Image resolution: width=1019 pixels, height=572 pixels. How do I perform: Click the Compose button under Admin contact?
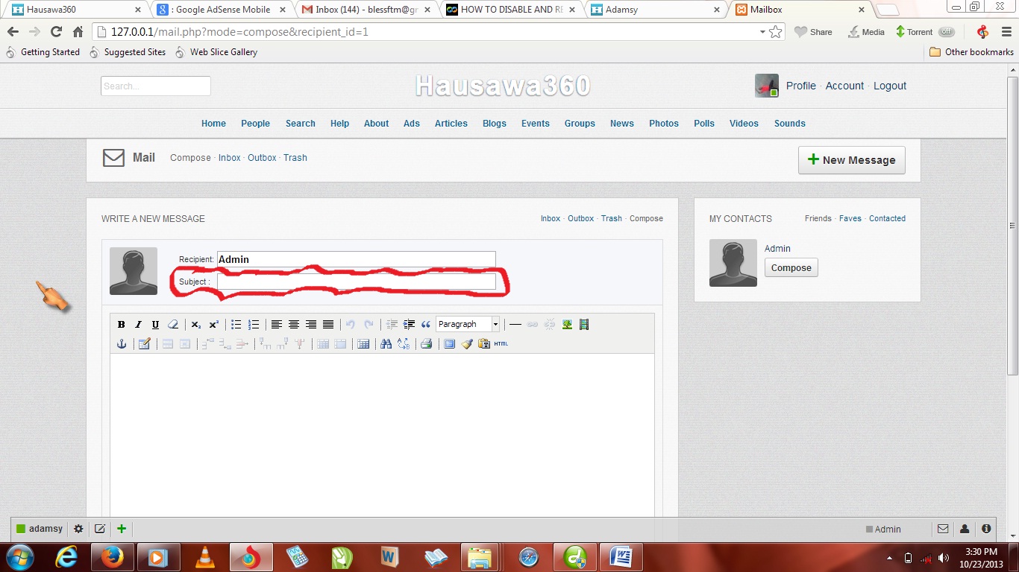[x=791, y=268]
